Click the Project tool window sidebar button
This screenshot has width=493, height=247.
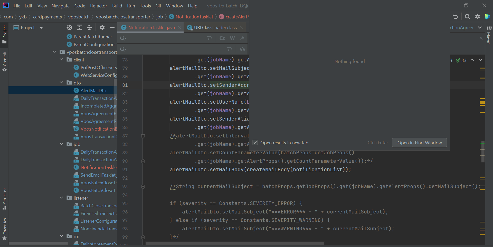click(4, 34)
